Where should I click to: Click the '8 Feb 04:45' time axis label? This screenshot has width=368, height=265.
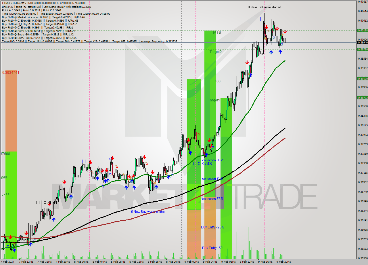(x=100, y=262)
